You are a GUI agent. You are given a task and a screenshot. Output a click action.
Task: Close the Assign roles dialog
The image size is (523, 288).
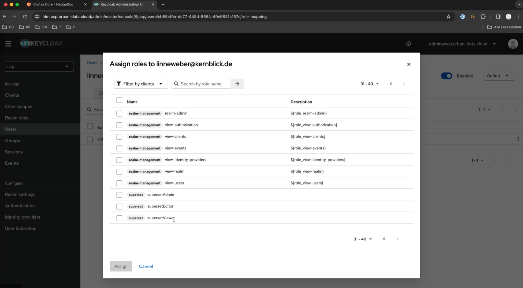tap(409, 64)
